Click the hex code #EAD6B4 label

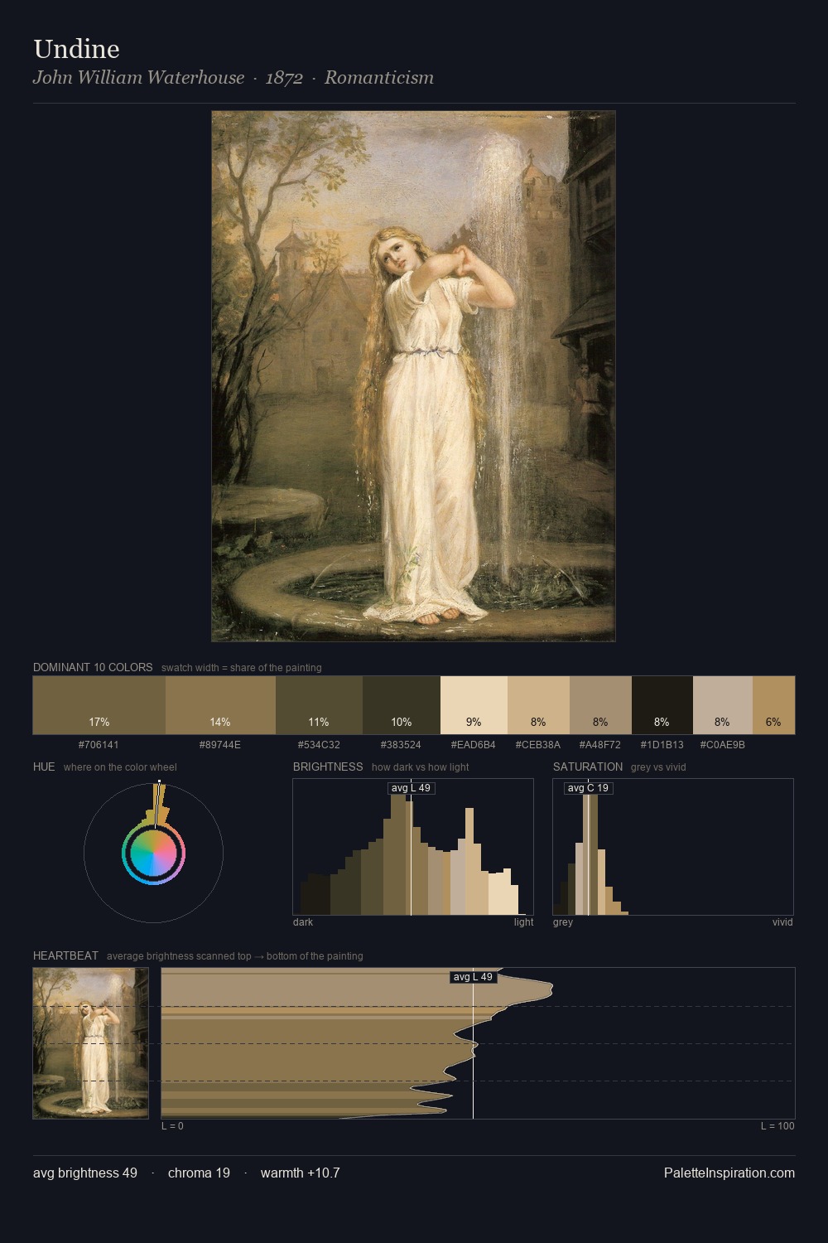474,744
